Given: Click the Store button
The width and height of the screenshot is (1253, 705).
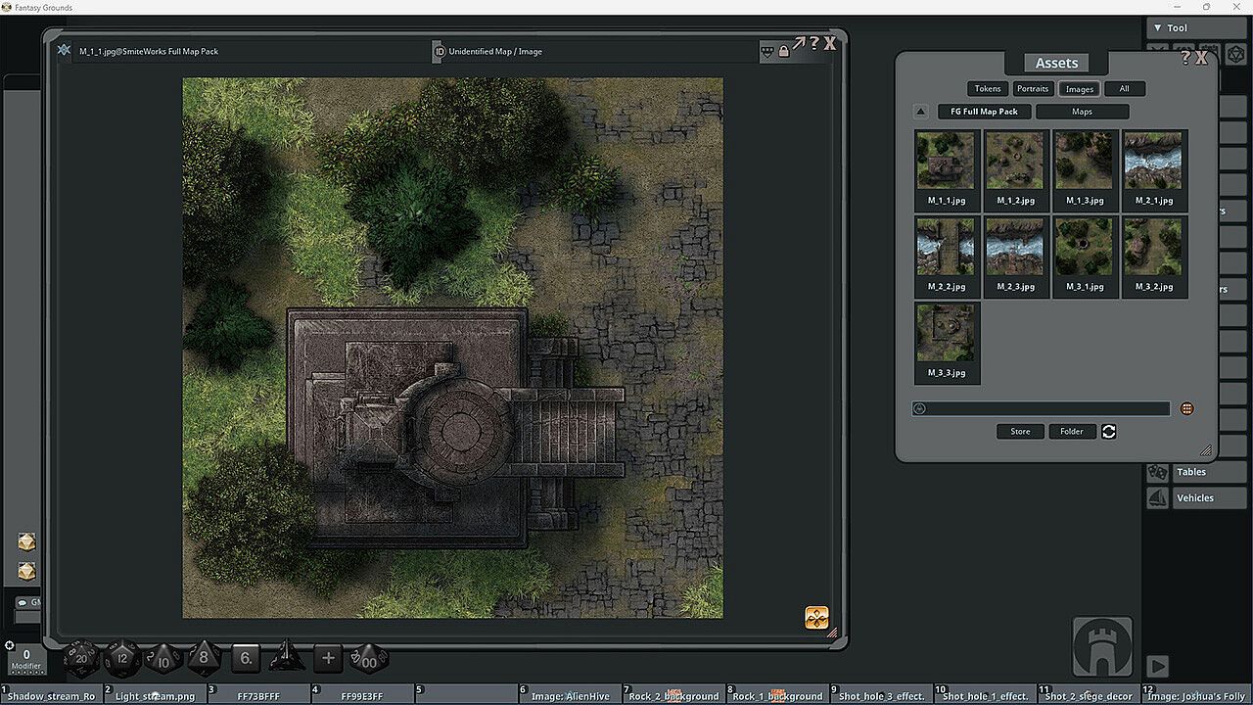Looking at the screenshot, I should point(1020,432).
